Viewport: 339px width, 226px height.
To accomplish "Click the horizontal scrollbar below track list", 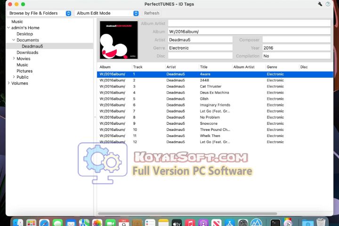I will tap(187, 213).
